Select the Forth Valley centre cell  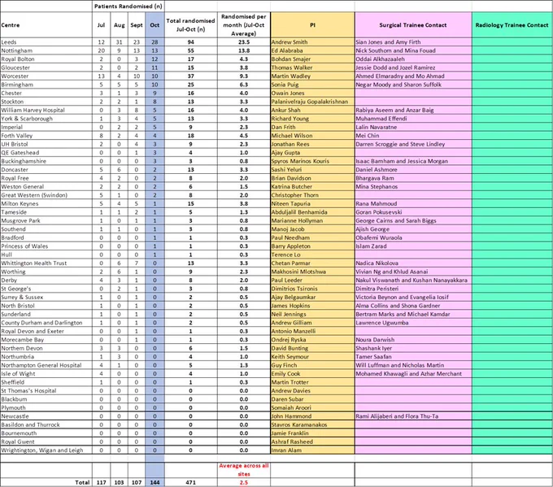coord(46,136)
